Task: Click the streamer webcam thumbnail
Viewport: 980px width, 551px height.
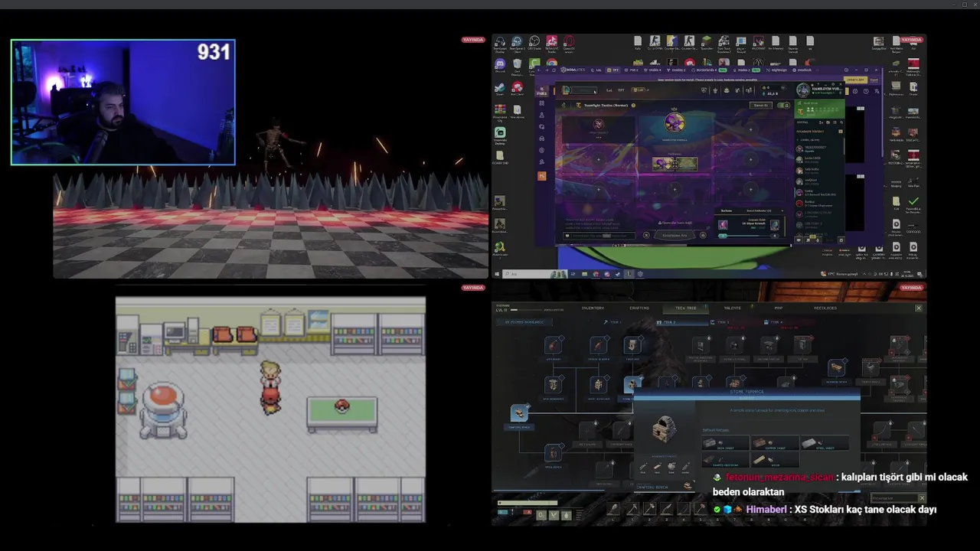Action: coord(123,103)
